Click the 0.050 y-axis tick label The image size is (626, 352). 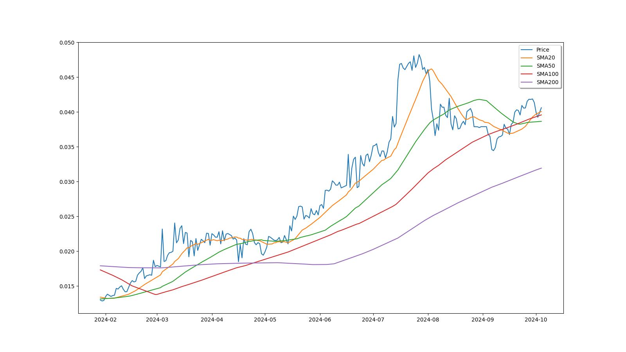[x=67, y=43]
